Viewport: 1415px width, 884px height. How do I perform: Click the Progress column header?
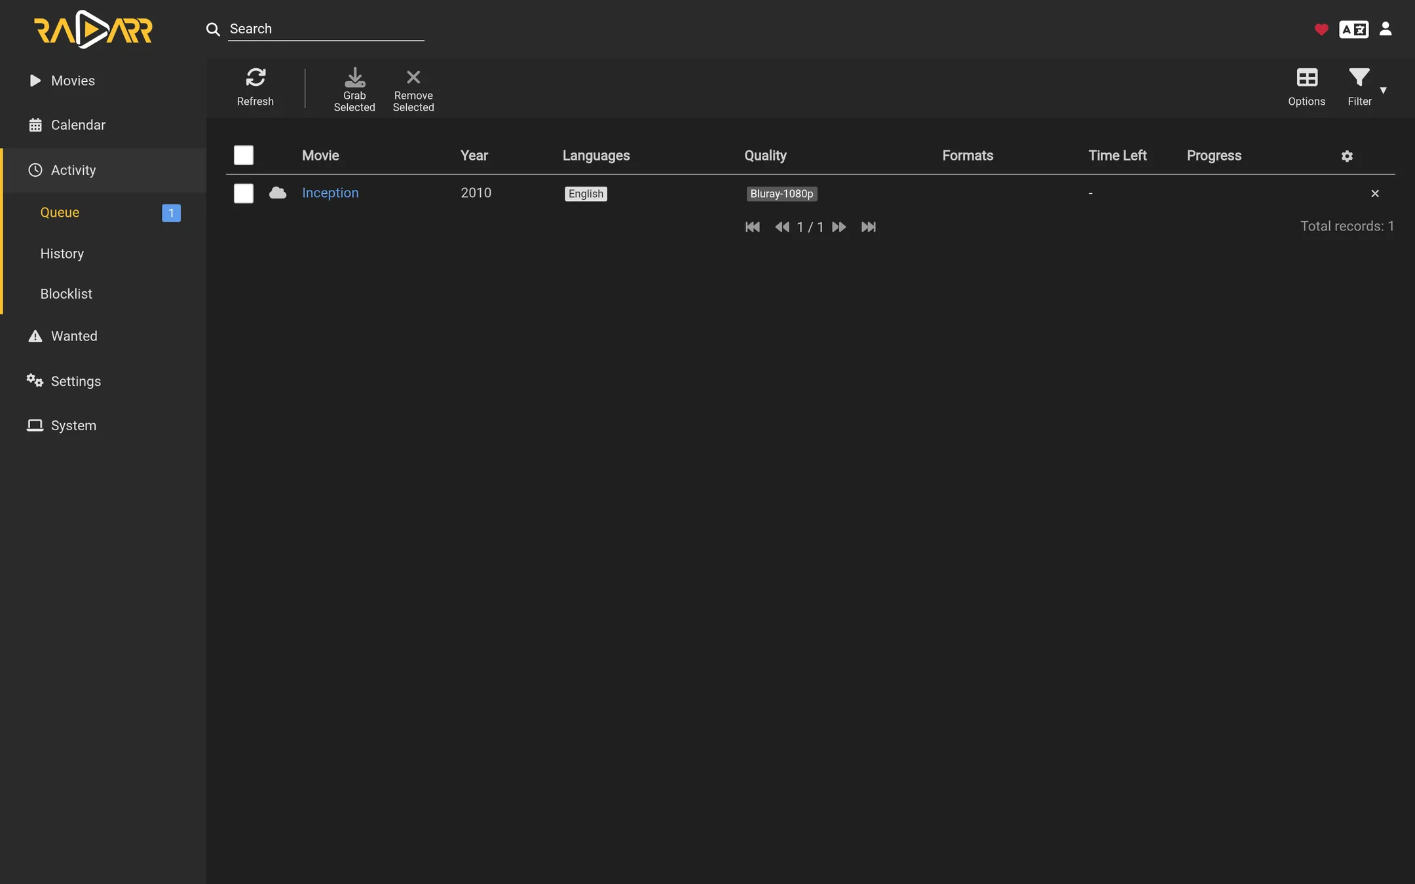tap(1214, 156)
